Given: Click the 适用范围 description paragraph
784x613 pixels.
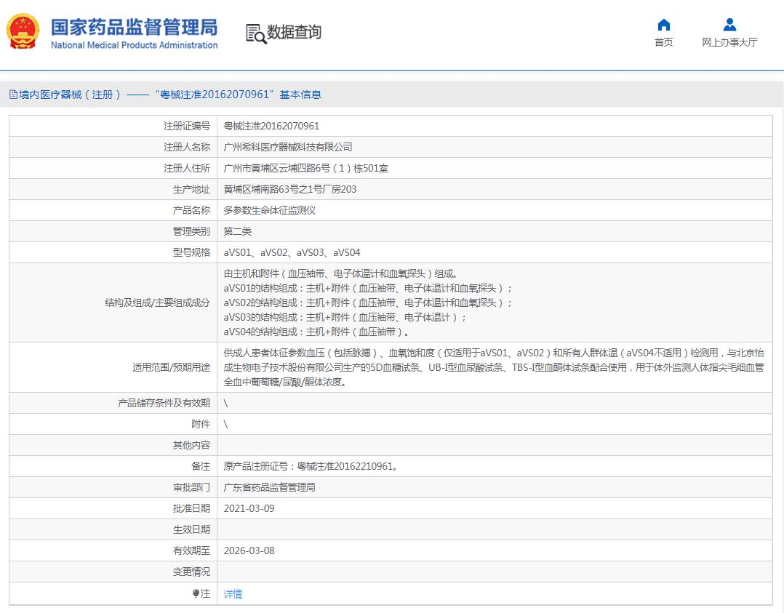Looking at the screenshot, I should (x=494, y=367).
